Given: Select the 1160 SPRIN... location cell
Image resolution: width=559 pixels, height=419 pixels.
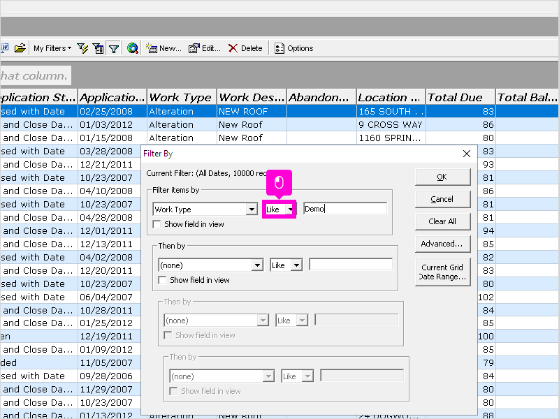Looking at the screenshot, I should pos(391,138).
